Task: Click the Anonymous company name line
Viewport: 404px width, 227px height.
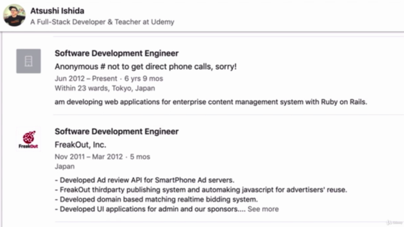Action: [146, 67]
